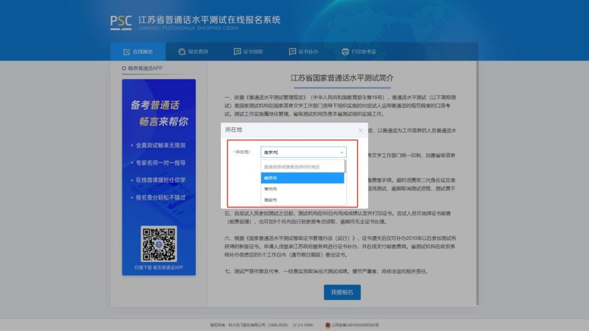Open the 在线报名 tab
Image resolution: width=589 pixels, height=331 pixels.
pyautogui.click(x=138, y=52)
